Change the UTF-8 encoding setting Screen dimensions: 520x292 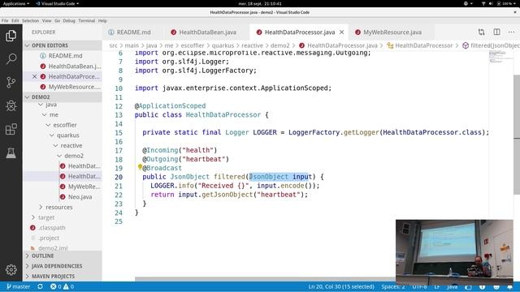(419, 286)
